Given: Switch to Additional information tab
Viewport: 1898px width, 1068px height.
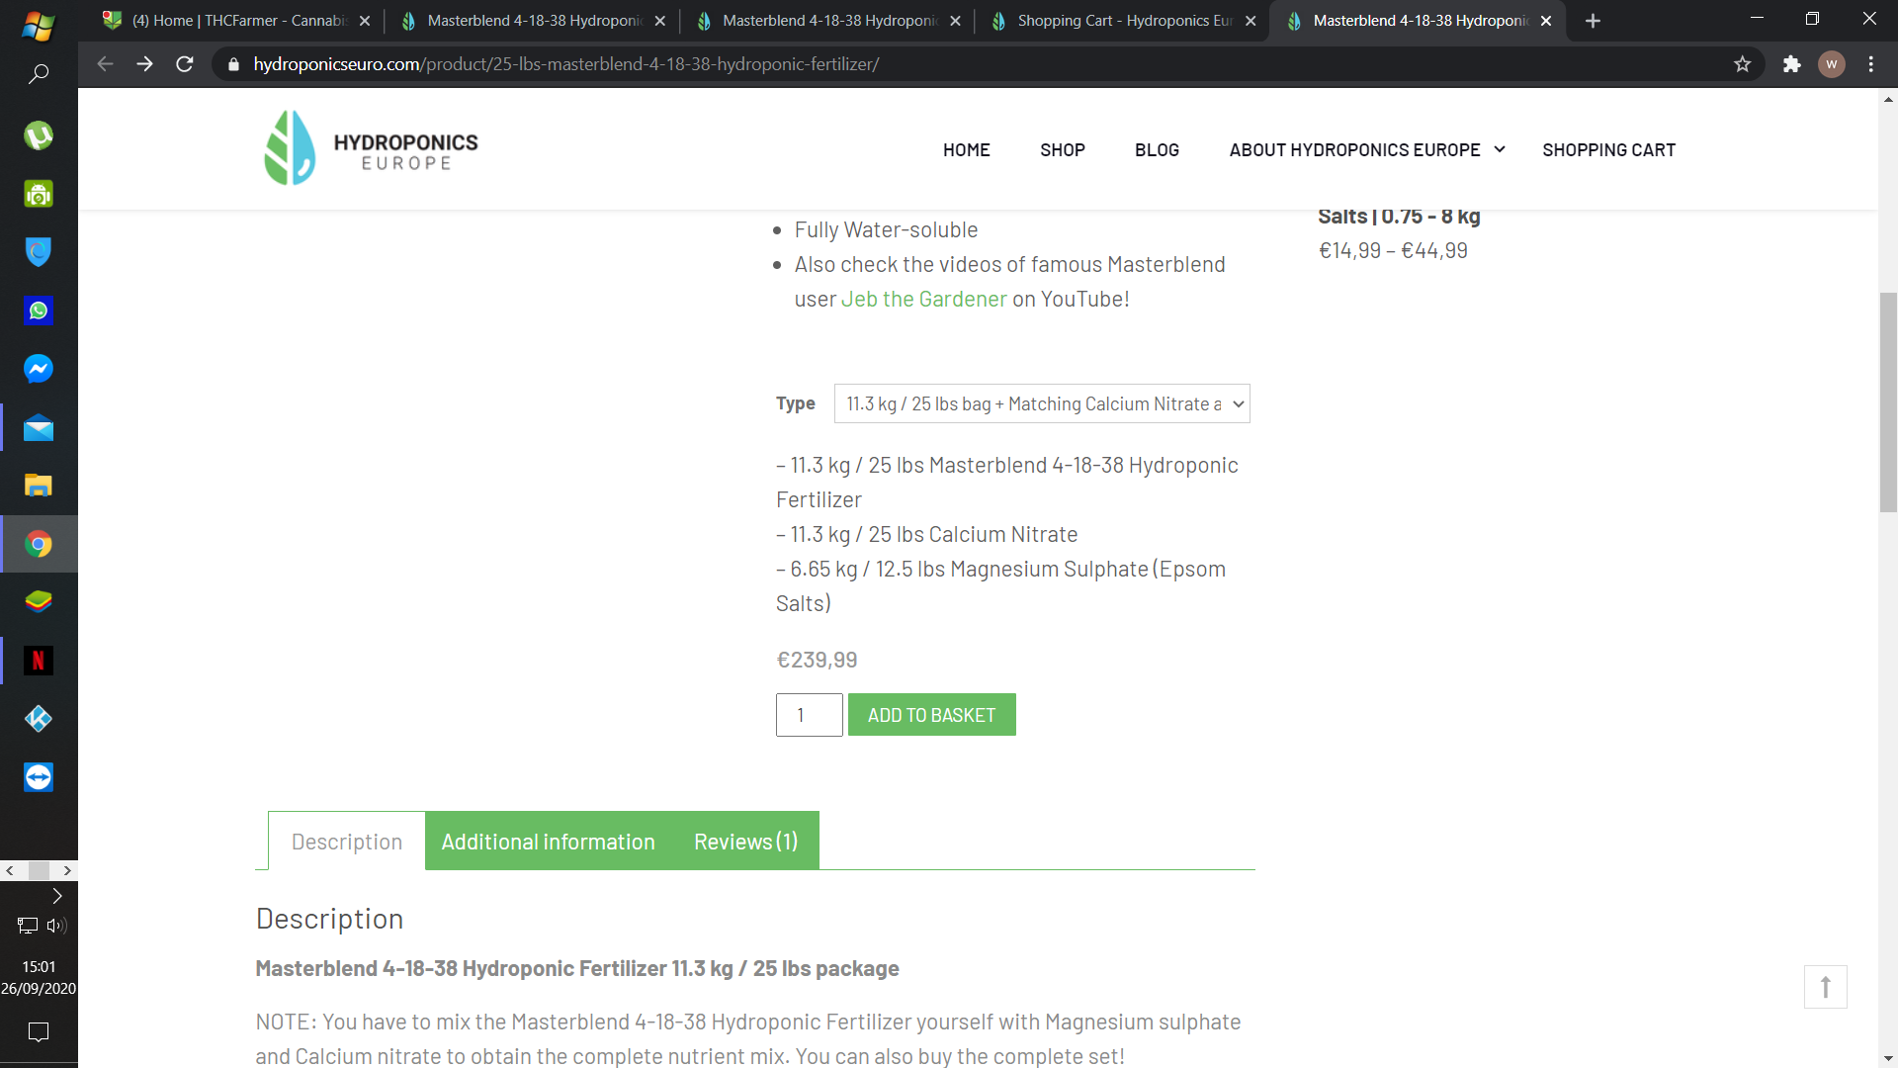Looking at the screenshot, I should click(548, 842).
